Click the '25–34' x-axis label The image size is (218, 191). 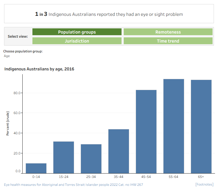(91, 177)
